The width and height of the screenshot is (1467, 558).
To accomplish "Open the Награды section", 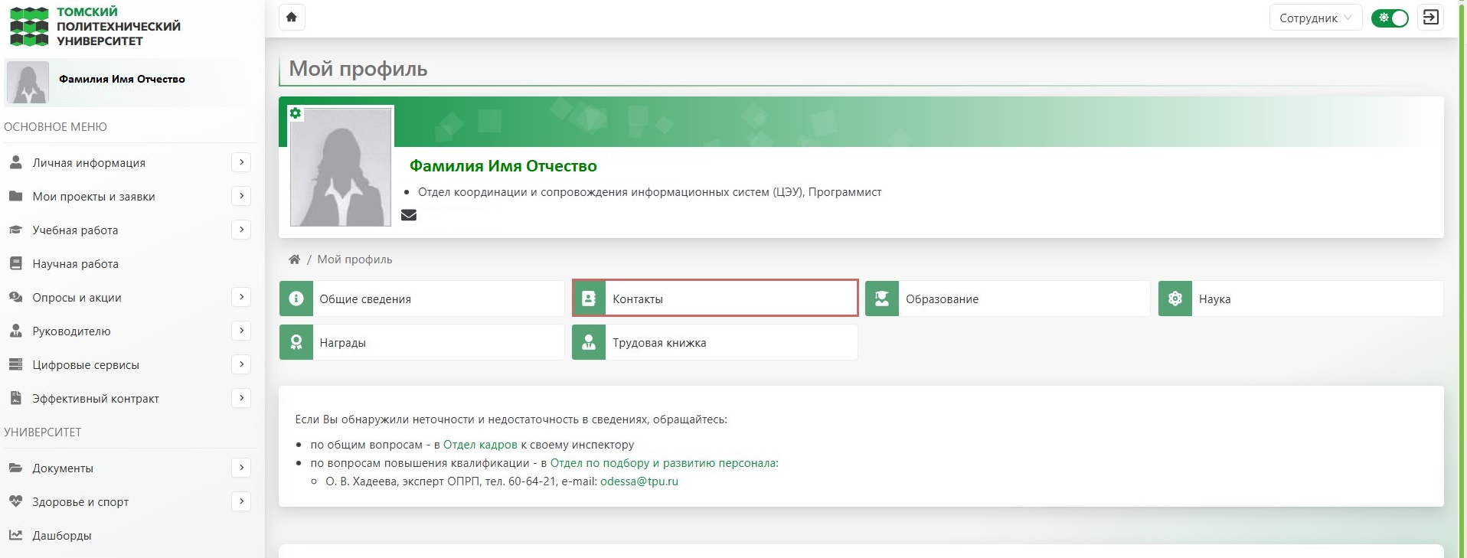I will click(422, 342).
